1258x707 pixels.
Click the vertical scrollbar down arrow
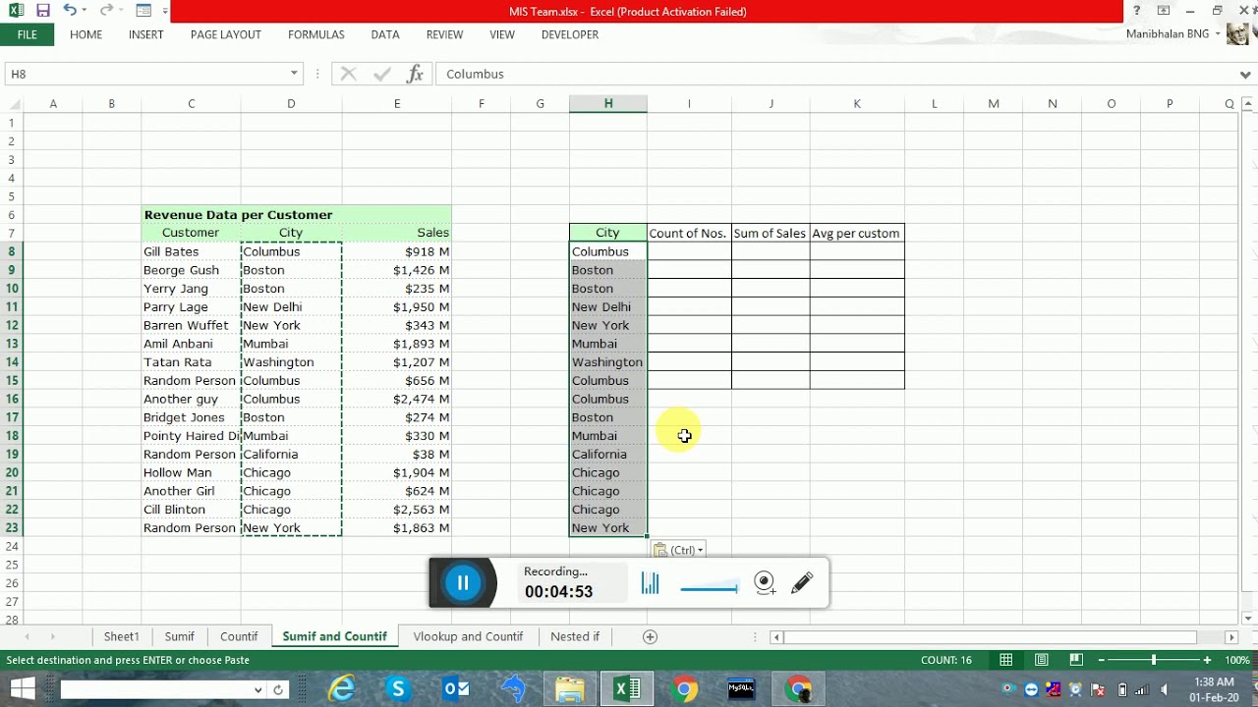(x=1248, y=618)
